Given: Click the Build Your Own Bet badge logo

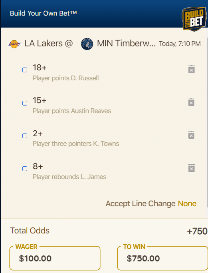Looking at the screenshot, I should 194,19.
